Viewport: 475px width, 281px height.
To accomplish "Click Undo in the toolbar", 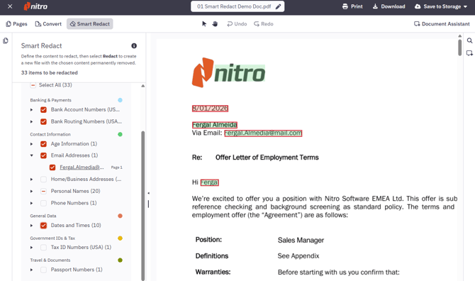I will pyautogui.click(x=237, y=24).
